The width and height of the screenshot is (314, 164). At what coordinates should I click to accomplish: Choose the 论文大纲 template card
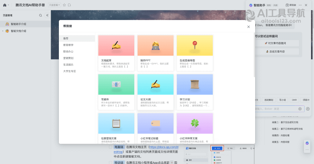click(155, 92)
